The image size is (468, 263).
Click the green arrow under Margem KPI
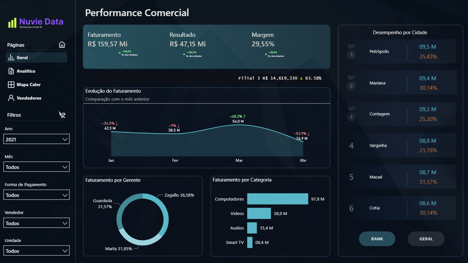coord(266,54)
